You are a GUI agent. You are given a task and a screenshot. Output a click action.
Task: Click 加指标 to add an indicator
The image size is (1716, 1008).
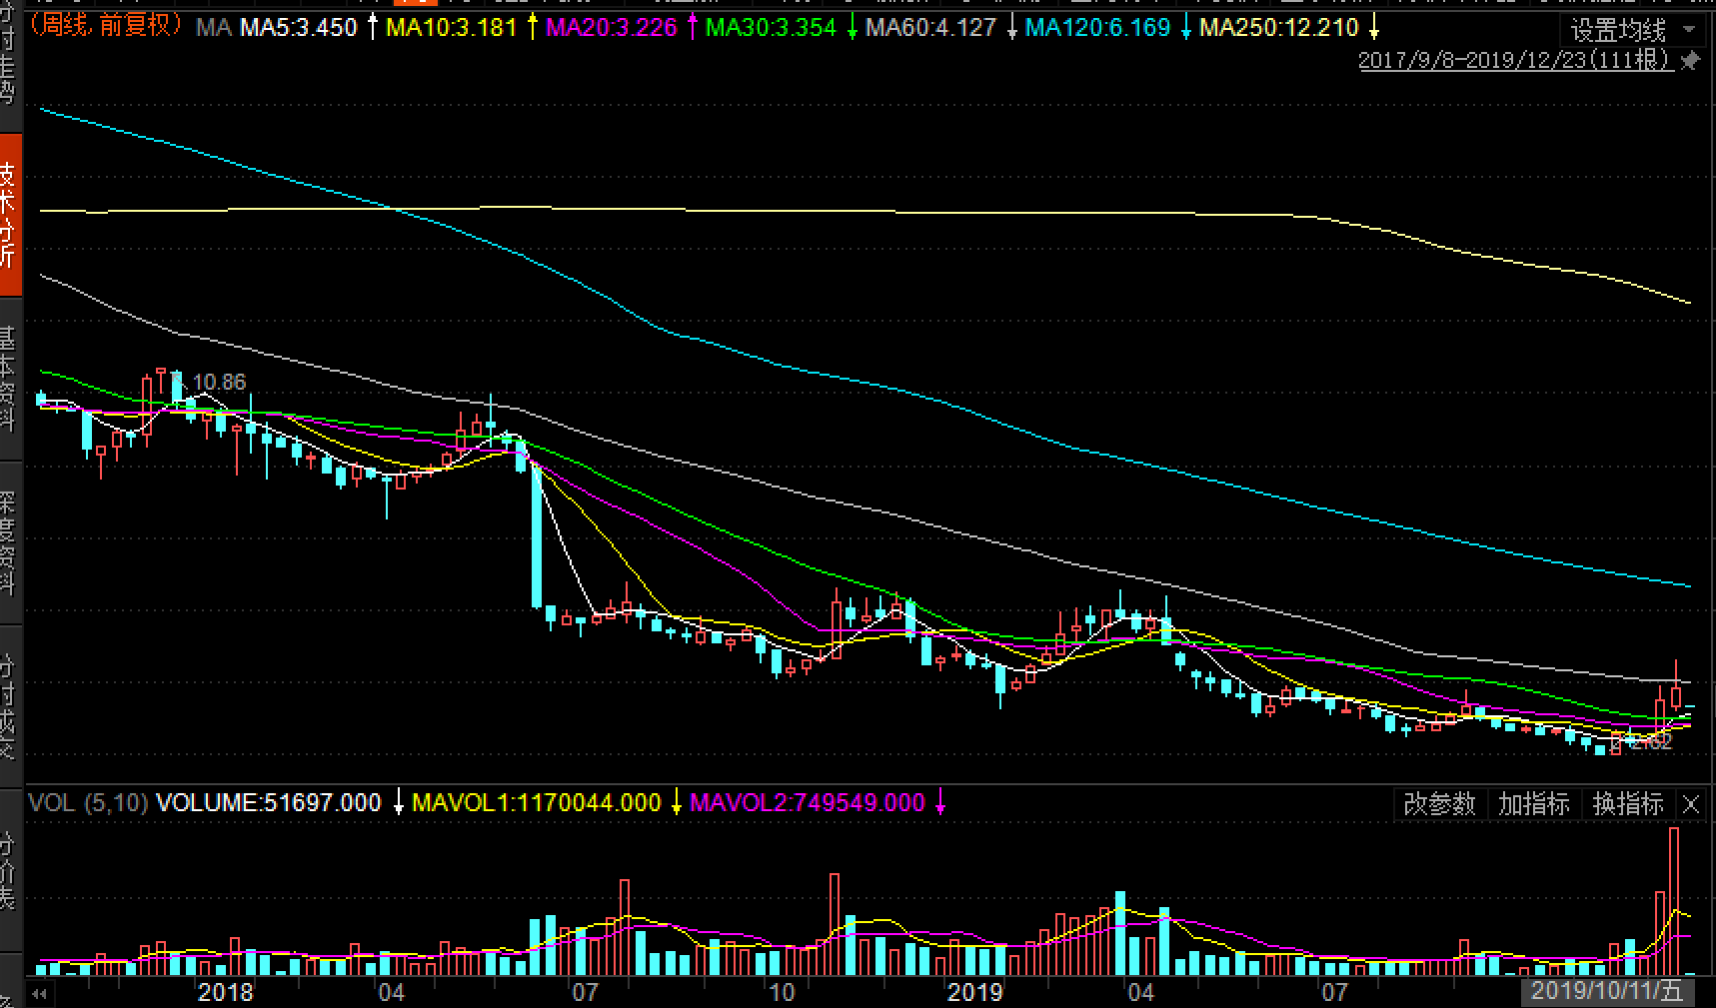click(1533, 804)
